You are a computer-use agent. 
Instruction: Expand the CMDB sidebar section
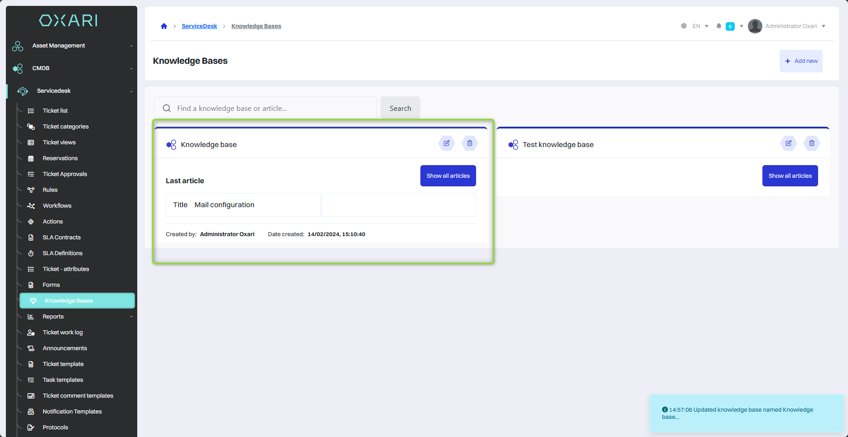(72, 68)
